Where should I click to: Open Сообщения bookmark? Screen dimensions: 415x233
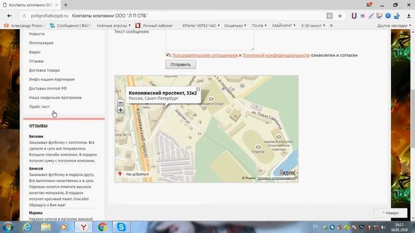70,26
